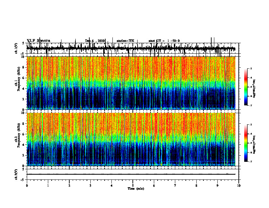Click the "Time (min)" axis label
Viewport: 269px width, 208px height.
click(136, 189)
